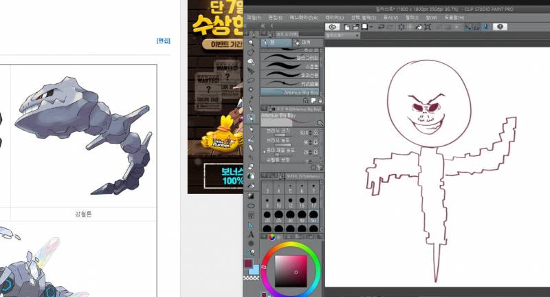Open the Brush Size palette menu icon

[x=264, y=175]
